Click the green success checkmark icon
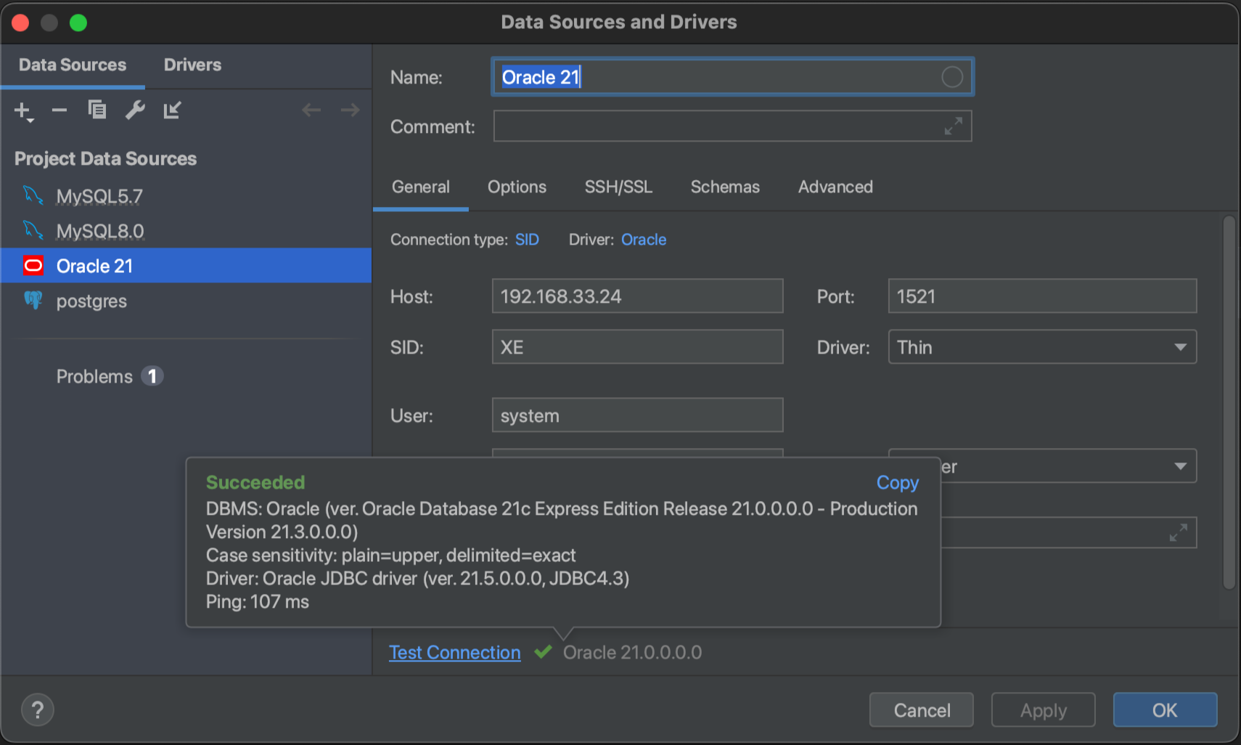This screenshot has height=745, width=1241. (543, 651)
